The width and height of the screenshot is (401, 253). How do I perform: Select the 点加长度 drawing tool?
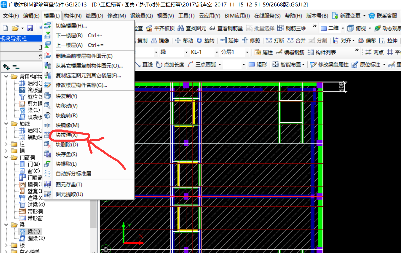pos(170,65)
